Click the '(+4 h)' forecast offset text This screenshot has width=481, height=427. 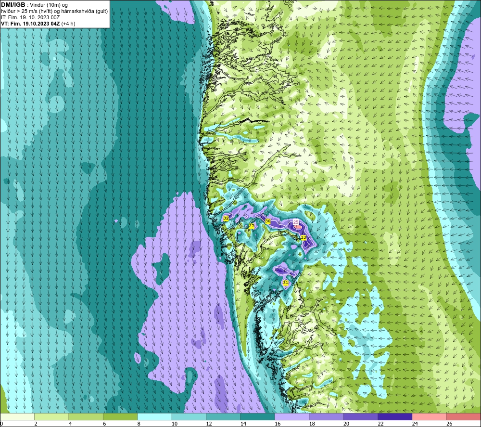[68, 24]
